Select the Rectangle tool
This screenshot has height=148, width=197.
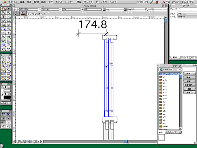[8, 21]
